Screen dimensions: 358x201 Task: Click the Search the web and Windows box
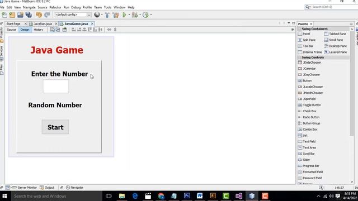[56, 196]
